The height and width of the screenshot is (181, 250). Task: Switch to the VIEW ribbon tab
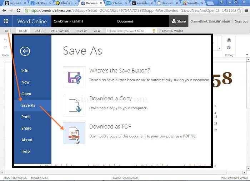pos(97,31)
